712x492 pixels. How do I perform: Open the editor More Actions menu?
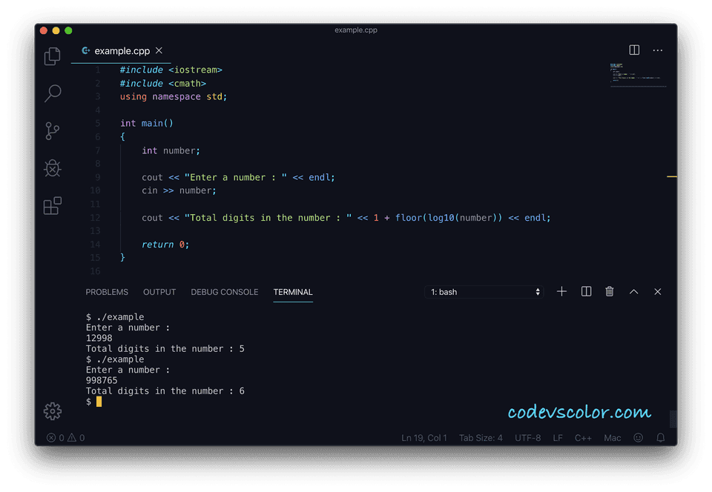[x=657, y=50]
